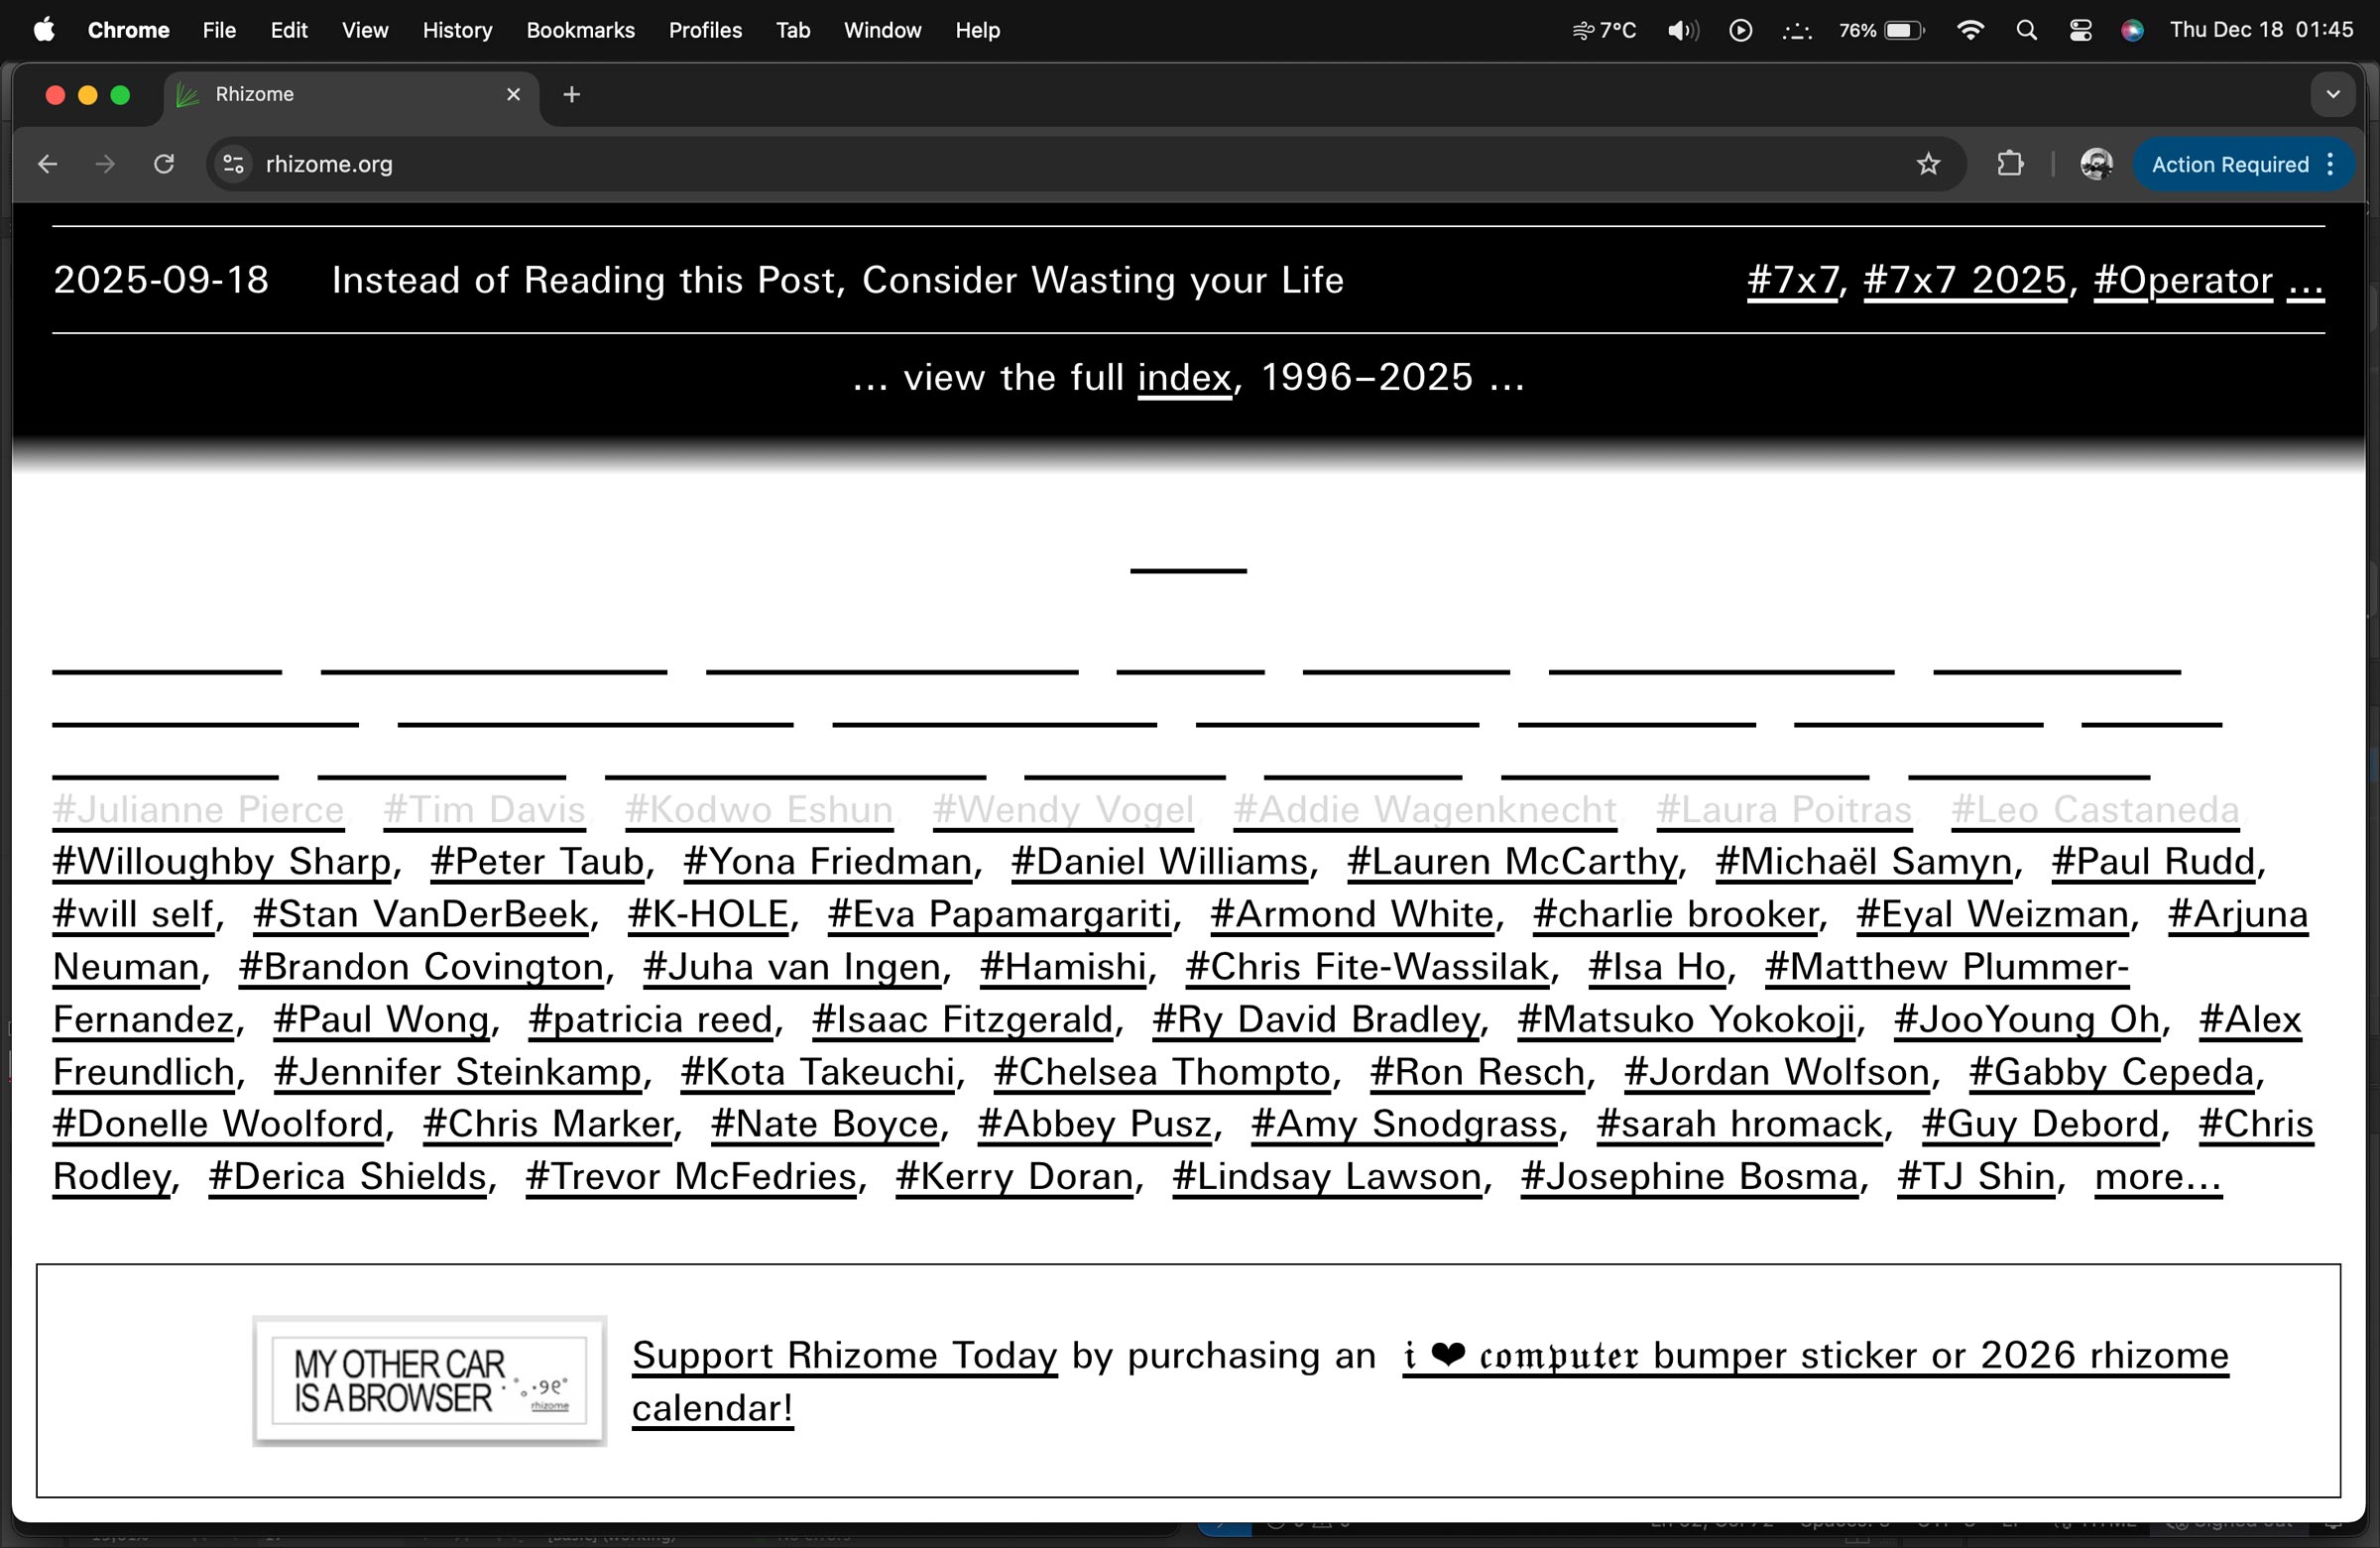Go back using the back arrow
Viewport: 2380px width, 1548px height.
pyautogui.click(x=47, y=164)
